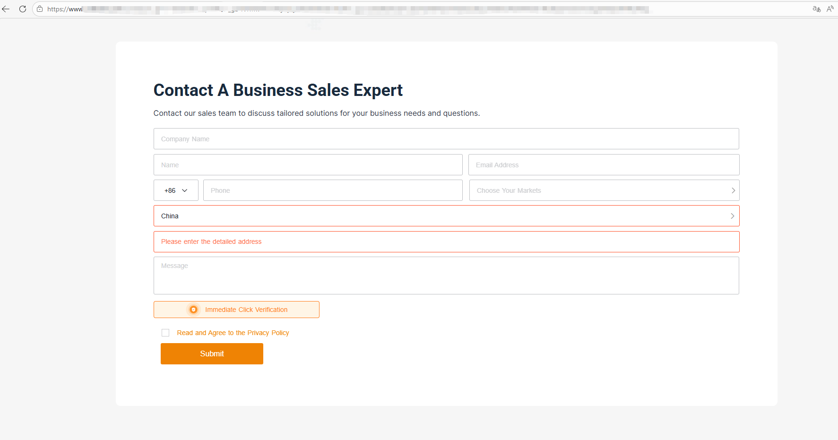Open the Read and Agree to Privacy Policy link
Screen dimensions: 838x440
[x=233, y=333]
